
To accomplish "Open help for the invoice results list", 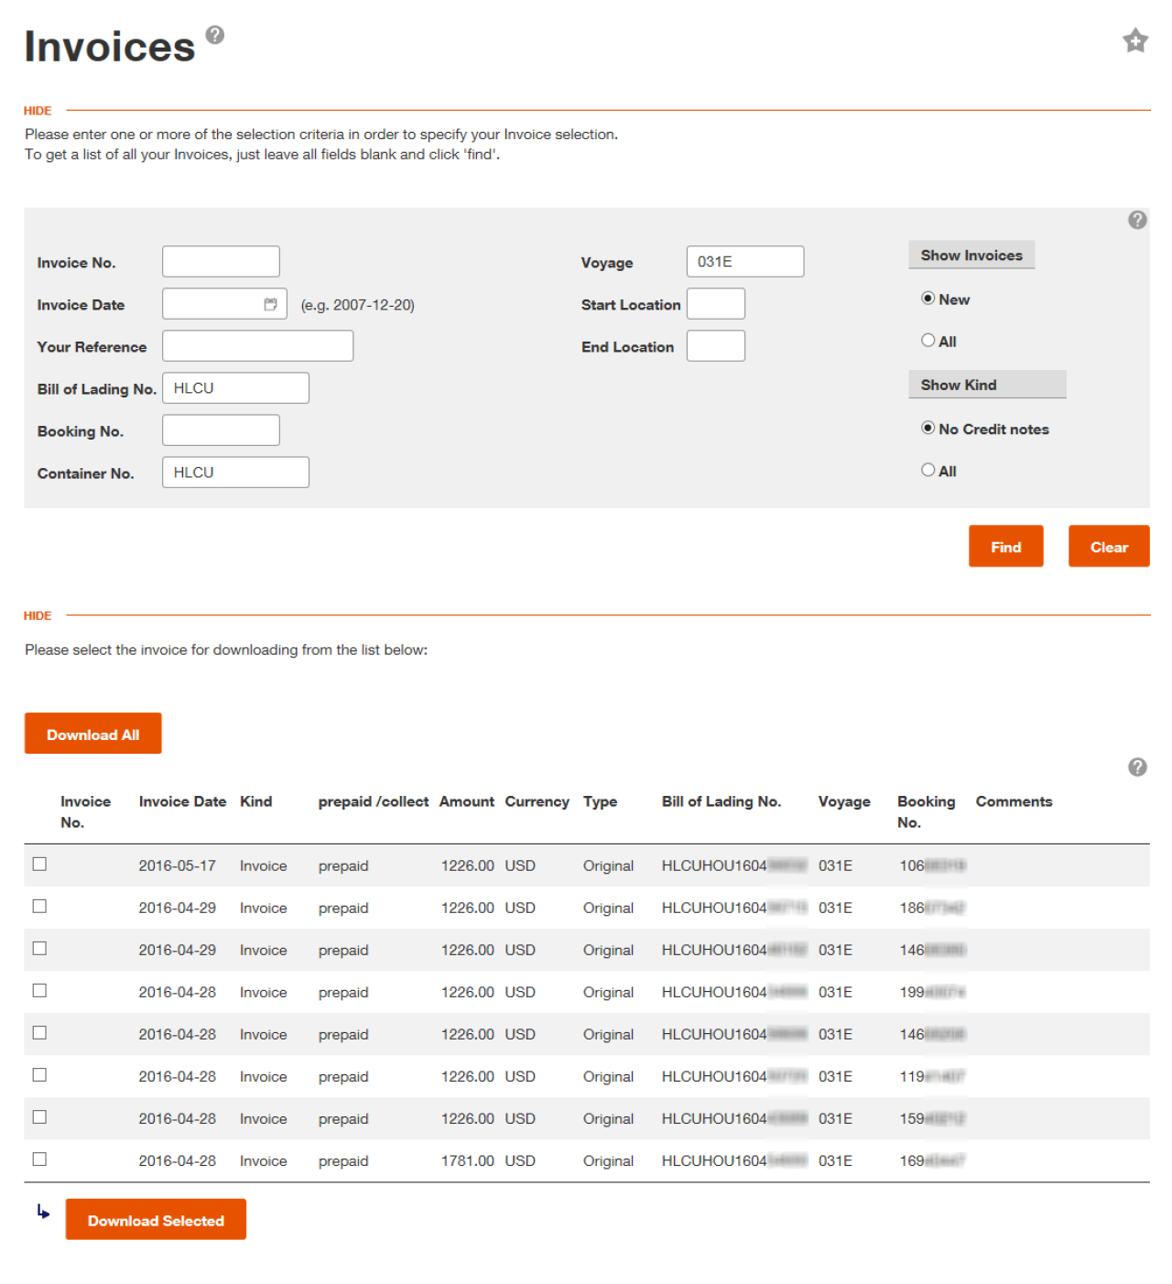I will (x=1136, y=766).
